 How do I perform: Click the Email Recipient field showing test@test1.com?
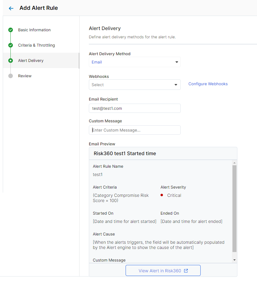click(135, 108)
